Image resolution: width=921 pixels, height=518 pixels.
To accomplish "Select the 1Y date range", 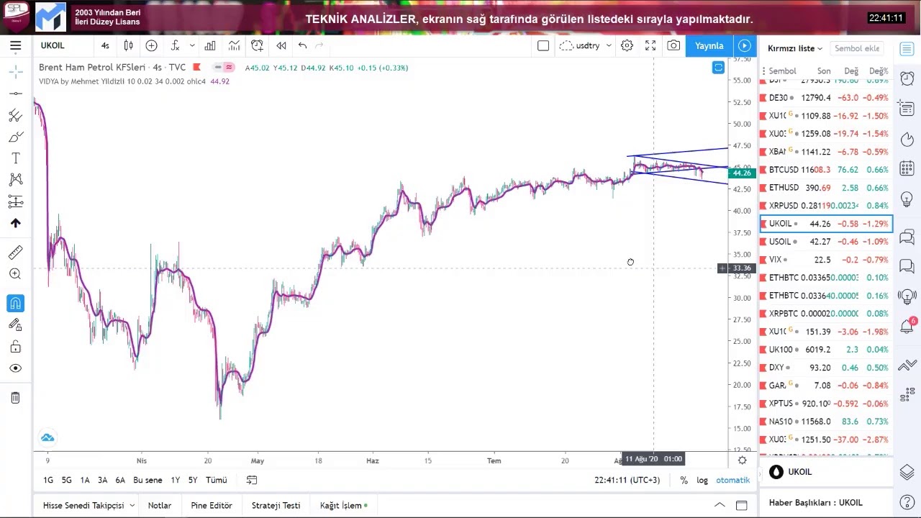I will point(175,480).
